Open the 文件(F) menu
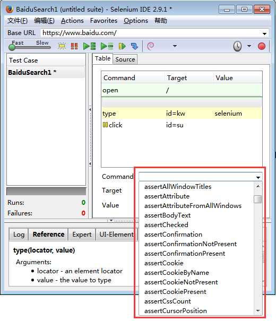 point(18,21)
